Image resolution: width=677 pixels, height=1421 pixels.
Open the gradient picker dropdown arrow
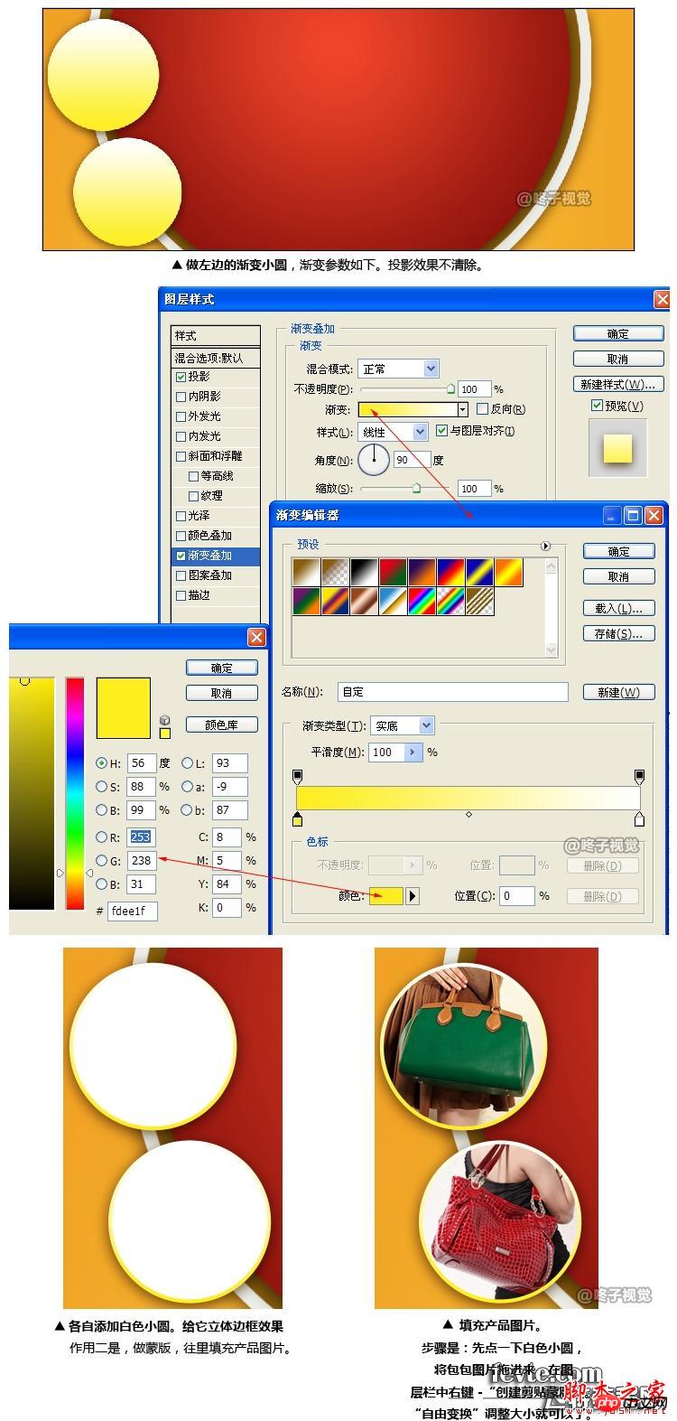point(462,410)
